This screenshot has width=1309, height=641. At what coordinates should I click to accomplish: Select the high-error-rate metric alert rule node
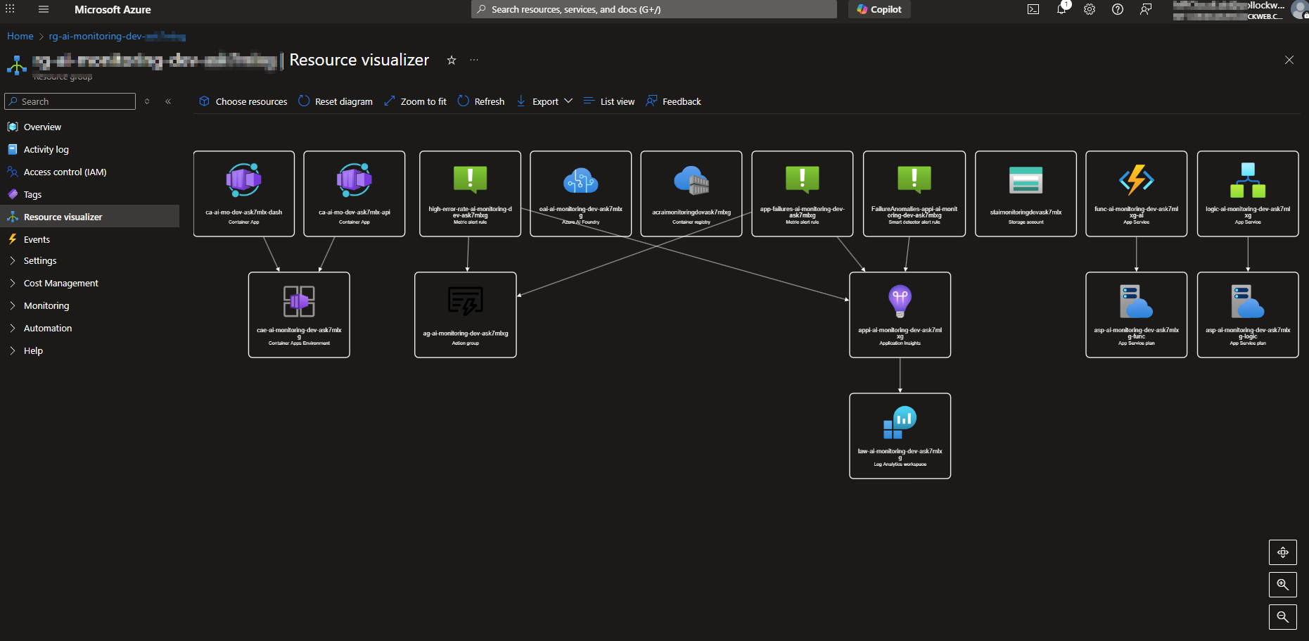[x=470, y=193]
